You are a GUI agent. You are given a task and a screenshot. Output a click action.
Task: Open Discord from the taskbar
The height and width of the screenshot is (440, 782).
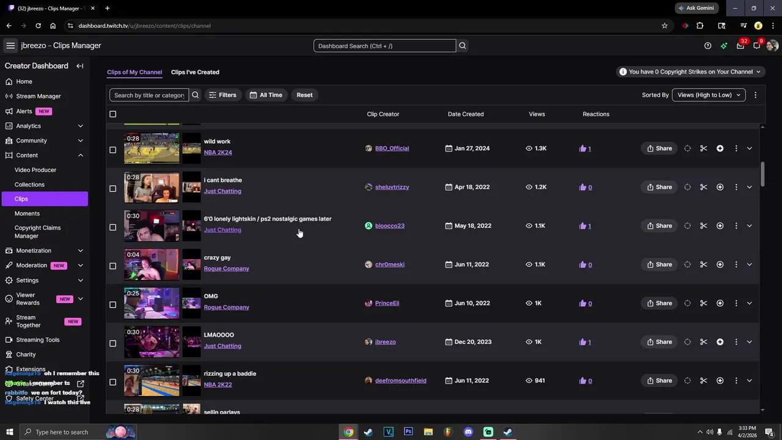coord(468,432)
